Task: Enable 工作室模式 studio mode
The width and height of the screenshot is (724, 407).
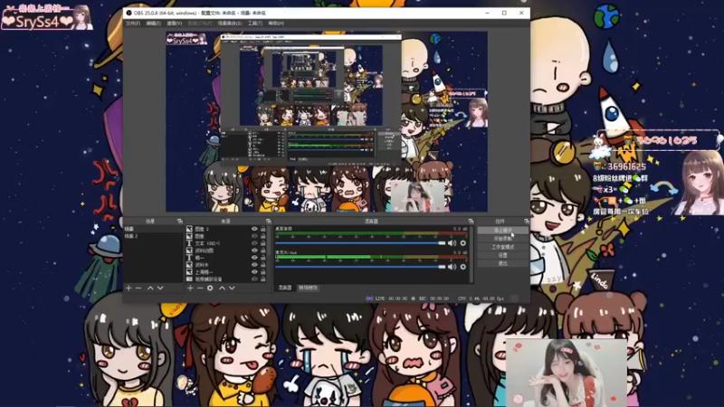Action: (503, 247)
